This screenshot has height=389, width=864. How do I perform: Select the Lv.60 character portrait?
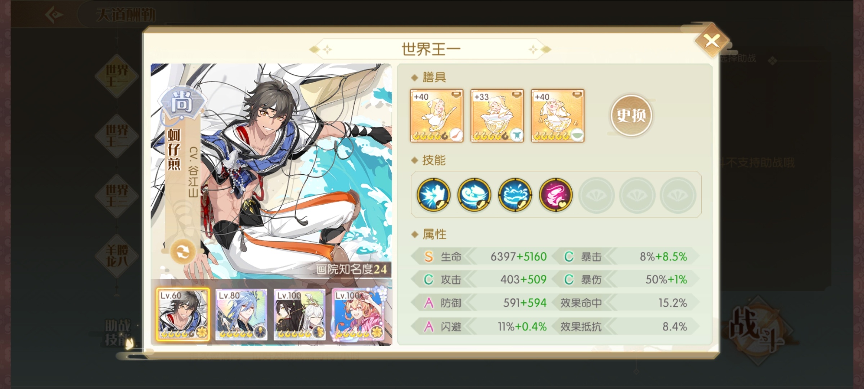(x=183, y=314)
